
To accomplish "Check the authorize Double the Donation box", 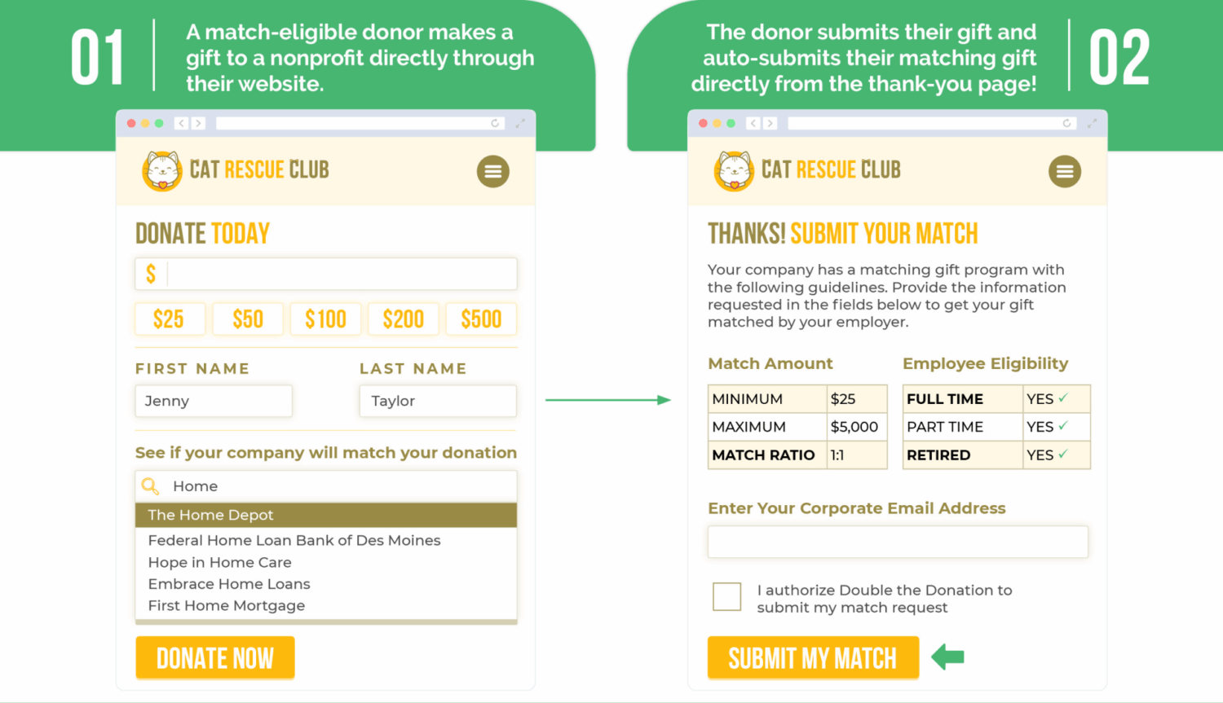I will coord(726,596).
